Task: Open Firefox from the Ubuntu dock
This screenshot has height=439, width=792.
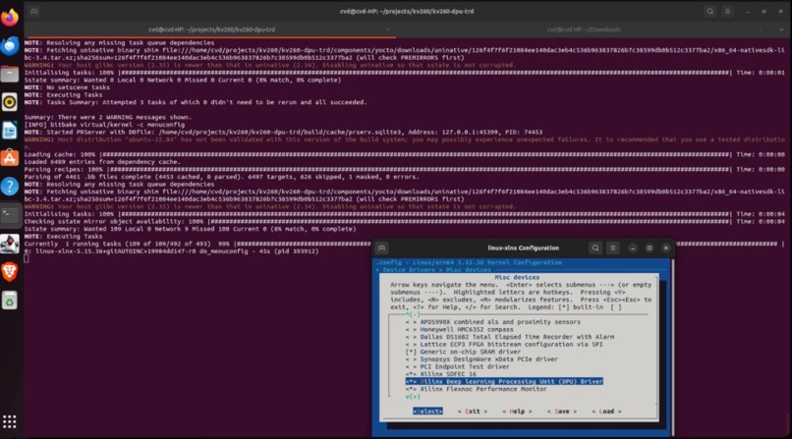Action: point(10,17)
